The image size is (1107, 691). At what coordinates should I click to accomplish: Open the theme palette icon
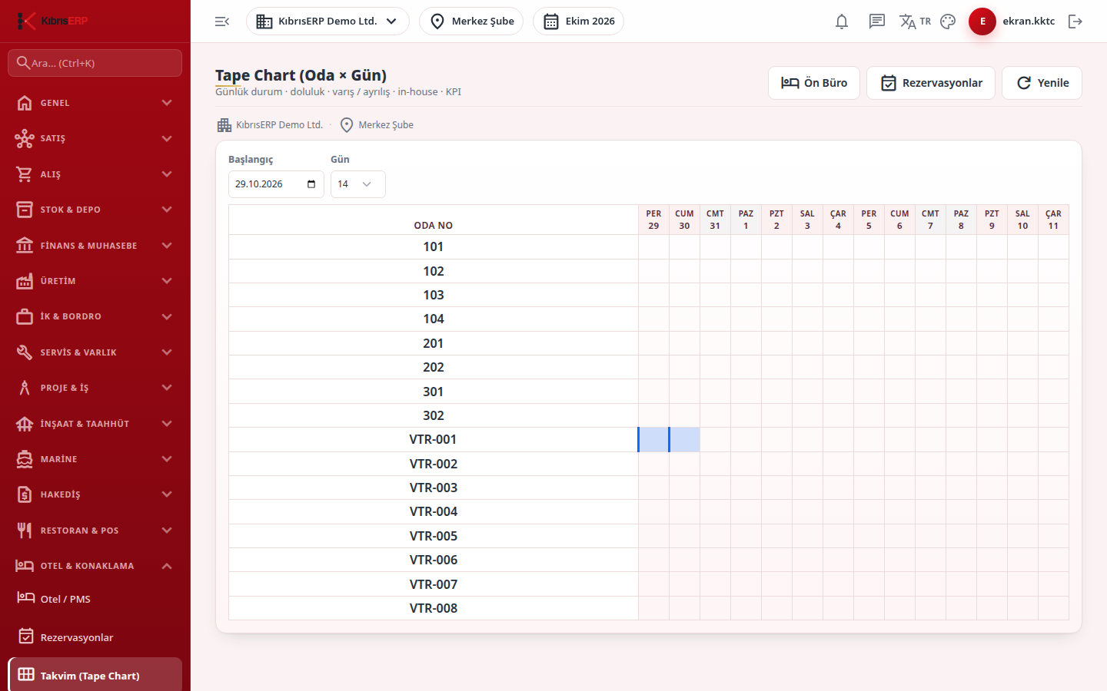[948, 21]
